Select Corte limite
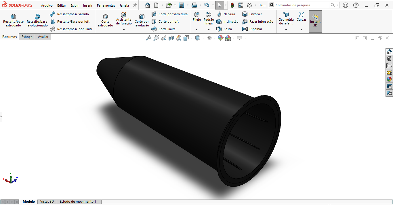The height and width of the screenshot is (205, 393). (x=163, y=29)
